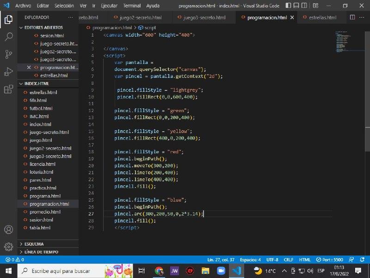Switch to the juego2-secreto.html tab

point(141,18)
